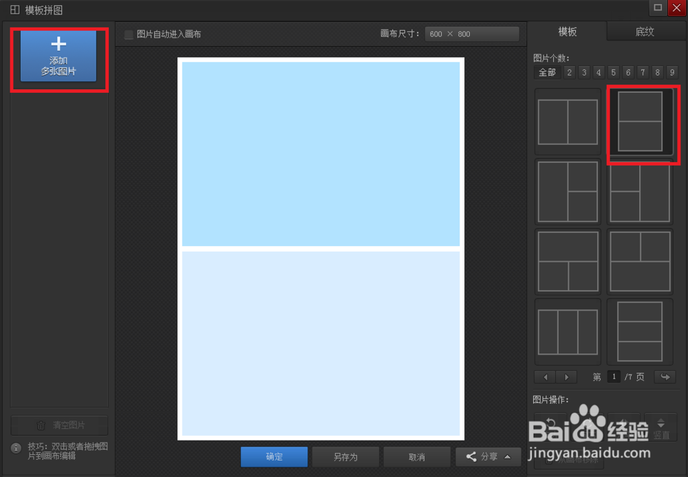The width and height of the screenshot is (688, 477).
Task: Select the 全部 image count filter
Action: (x=547, y=72)
